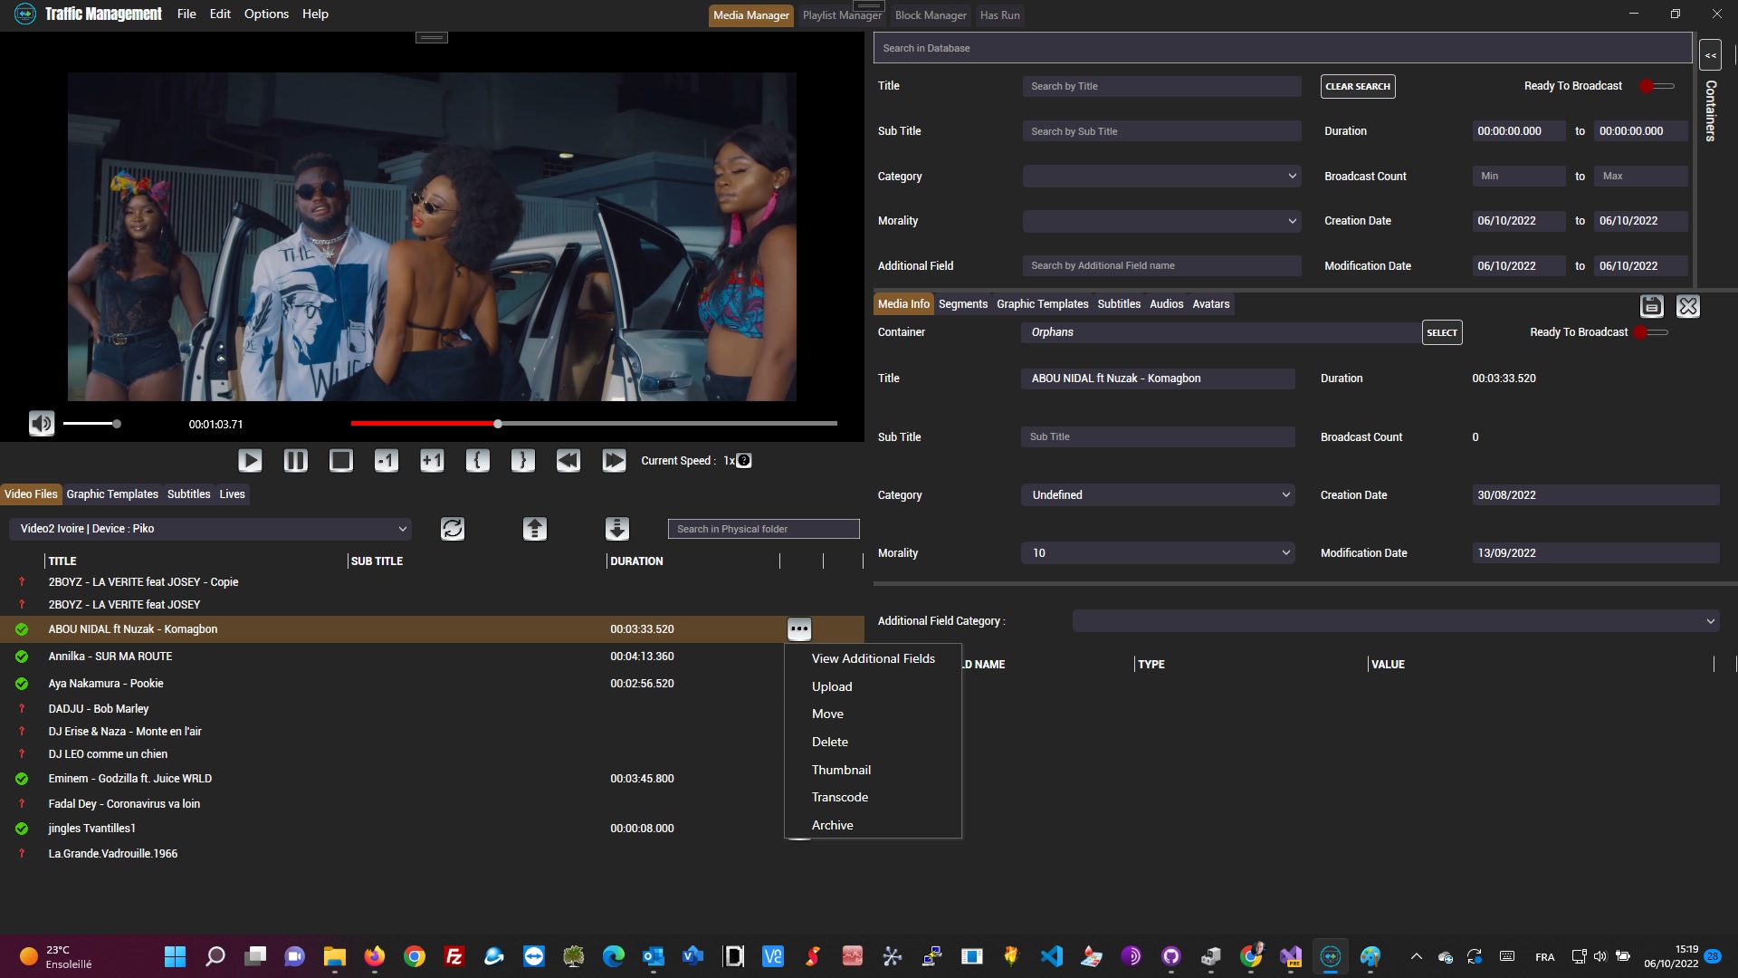Image resolution: width=1738 pixels, height=978 pixels.
Task: Open the Segments tab
Action: pos(962,304)
